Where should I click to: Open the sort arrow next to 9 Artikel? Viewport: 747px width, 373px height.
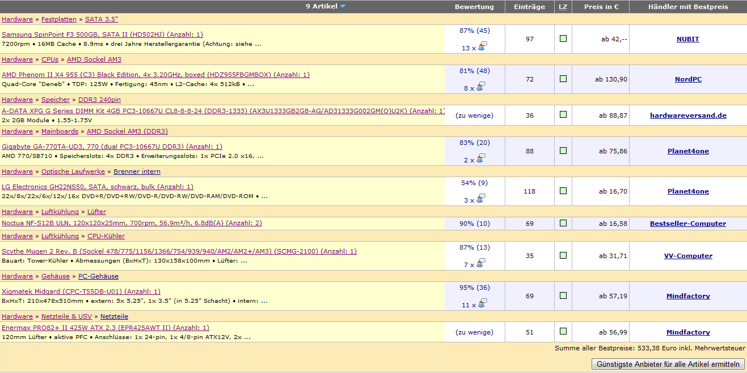[x=343, y=6]
